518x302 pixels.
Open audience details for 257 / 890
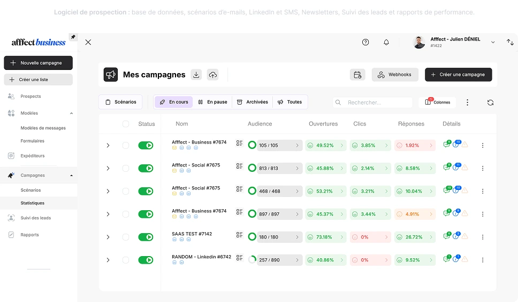[280, 260]
